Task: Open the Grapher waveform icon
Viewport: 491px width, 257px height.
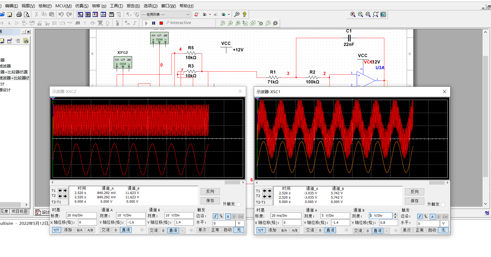Action: coord(103,14)
